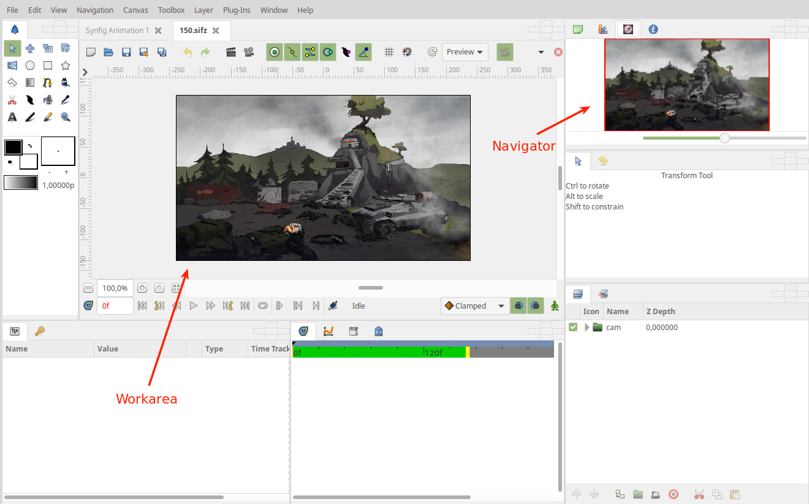Select the Eyedropper tool
Image resolution: width=809 pixels, height=504 pixels.
click(x=66, y=99)
